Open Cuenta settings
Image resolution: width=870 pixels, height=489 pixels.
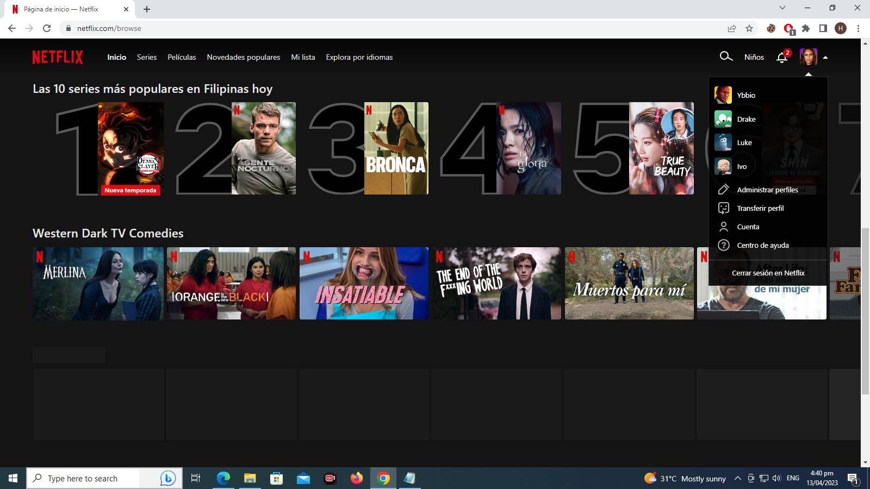point(748,227)
